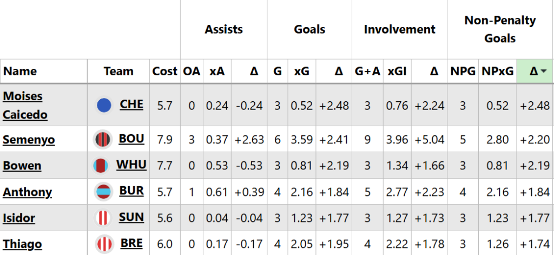
Task: Click the CHE team link
Action: coord(131,104)
